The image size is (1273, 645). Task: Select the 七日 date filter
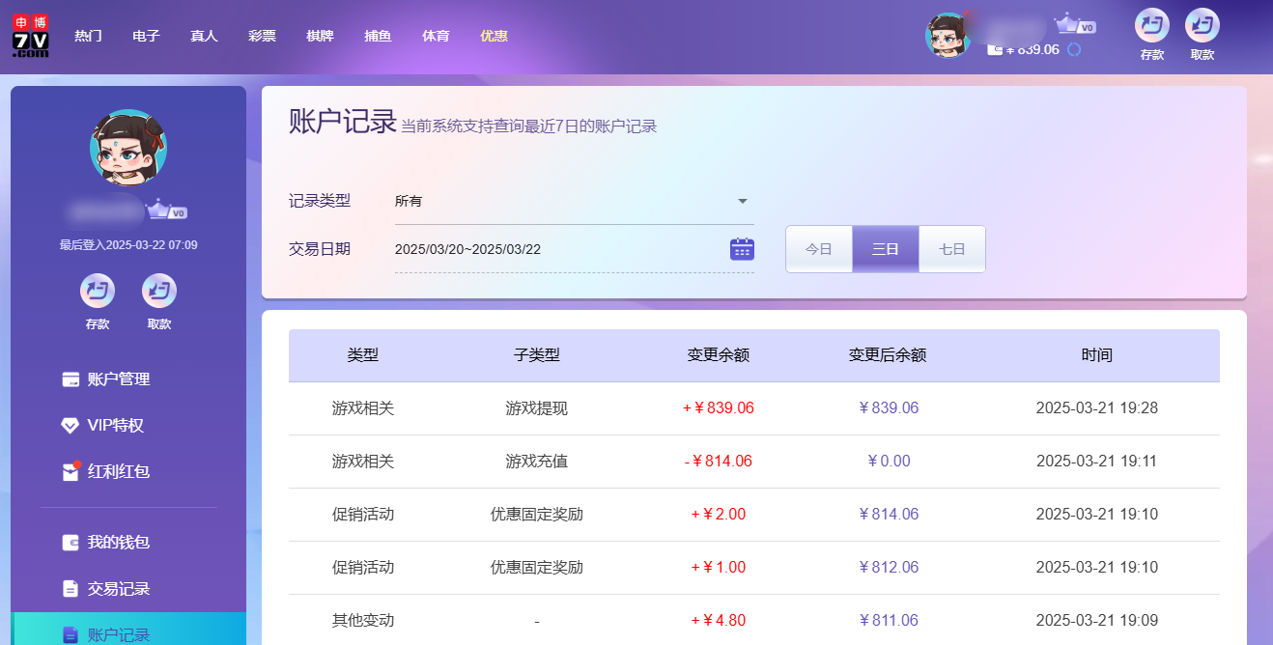tap(951, 248)
